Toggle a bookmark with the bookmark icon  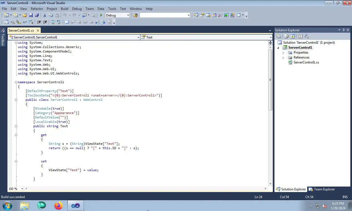[x=67, y=22]
